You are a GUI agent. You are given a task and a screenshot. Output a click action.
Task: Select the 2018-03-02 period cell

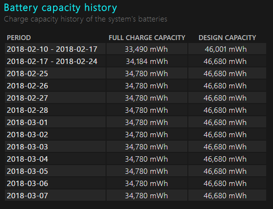(55, 134)
